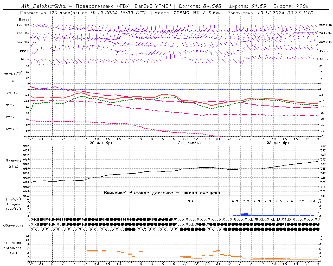
Task: Click the date label '22 декабря'
Action: [x=278, y=143]
